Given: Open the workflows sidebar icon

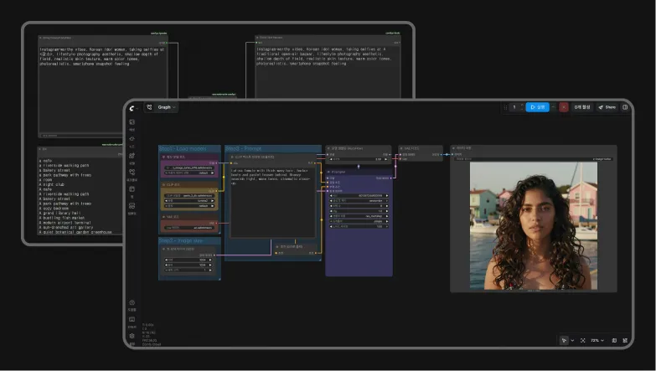Looking at the screenshot, I should click(x=132, y=173).
